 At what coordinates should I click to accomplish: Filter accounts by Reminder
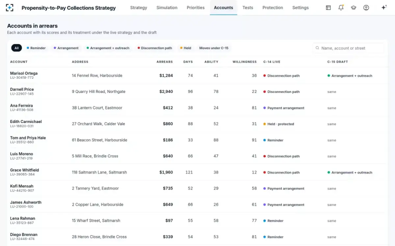point(36,48)
